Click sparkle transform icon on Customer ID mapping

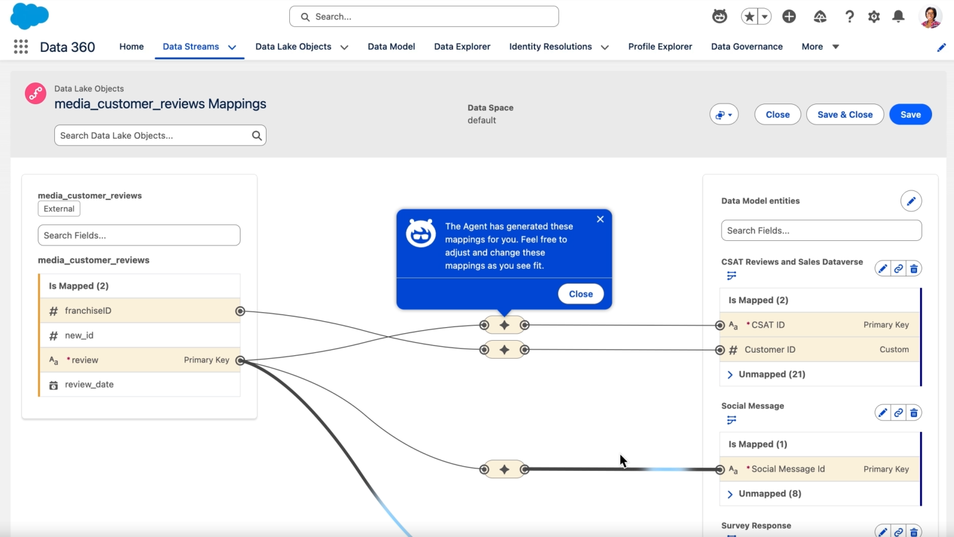pyautogui.click(x=504, y=350)
